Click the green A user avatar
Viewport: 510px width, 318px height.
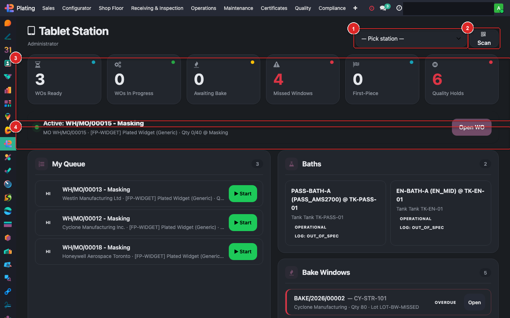point(499,8)
